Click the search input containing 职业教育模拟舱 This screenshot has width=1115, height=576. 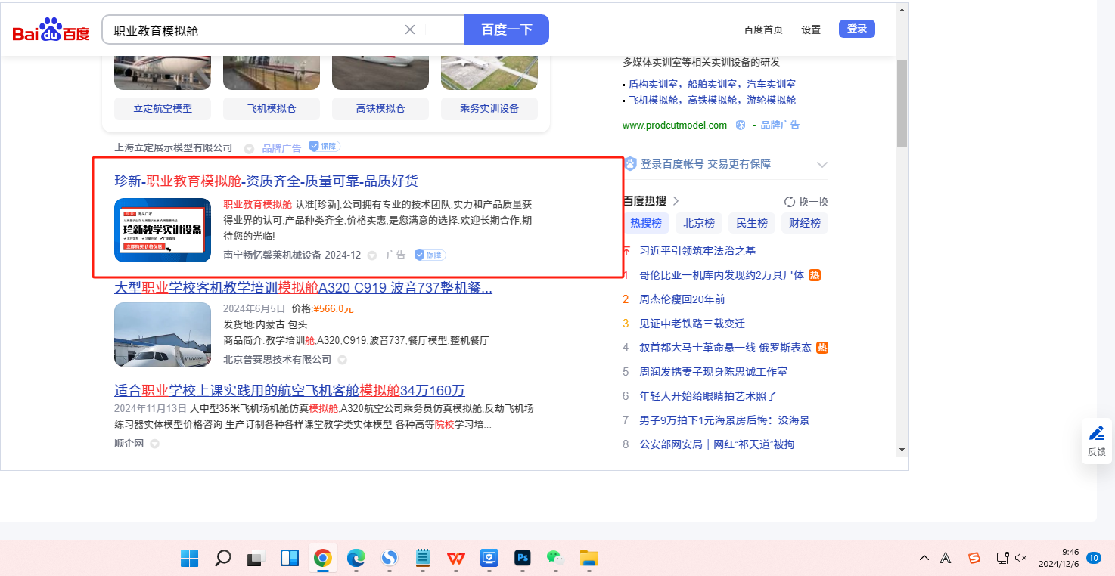[257, 30]
